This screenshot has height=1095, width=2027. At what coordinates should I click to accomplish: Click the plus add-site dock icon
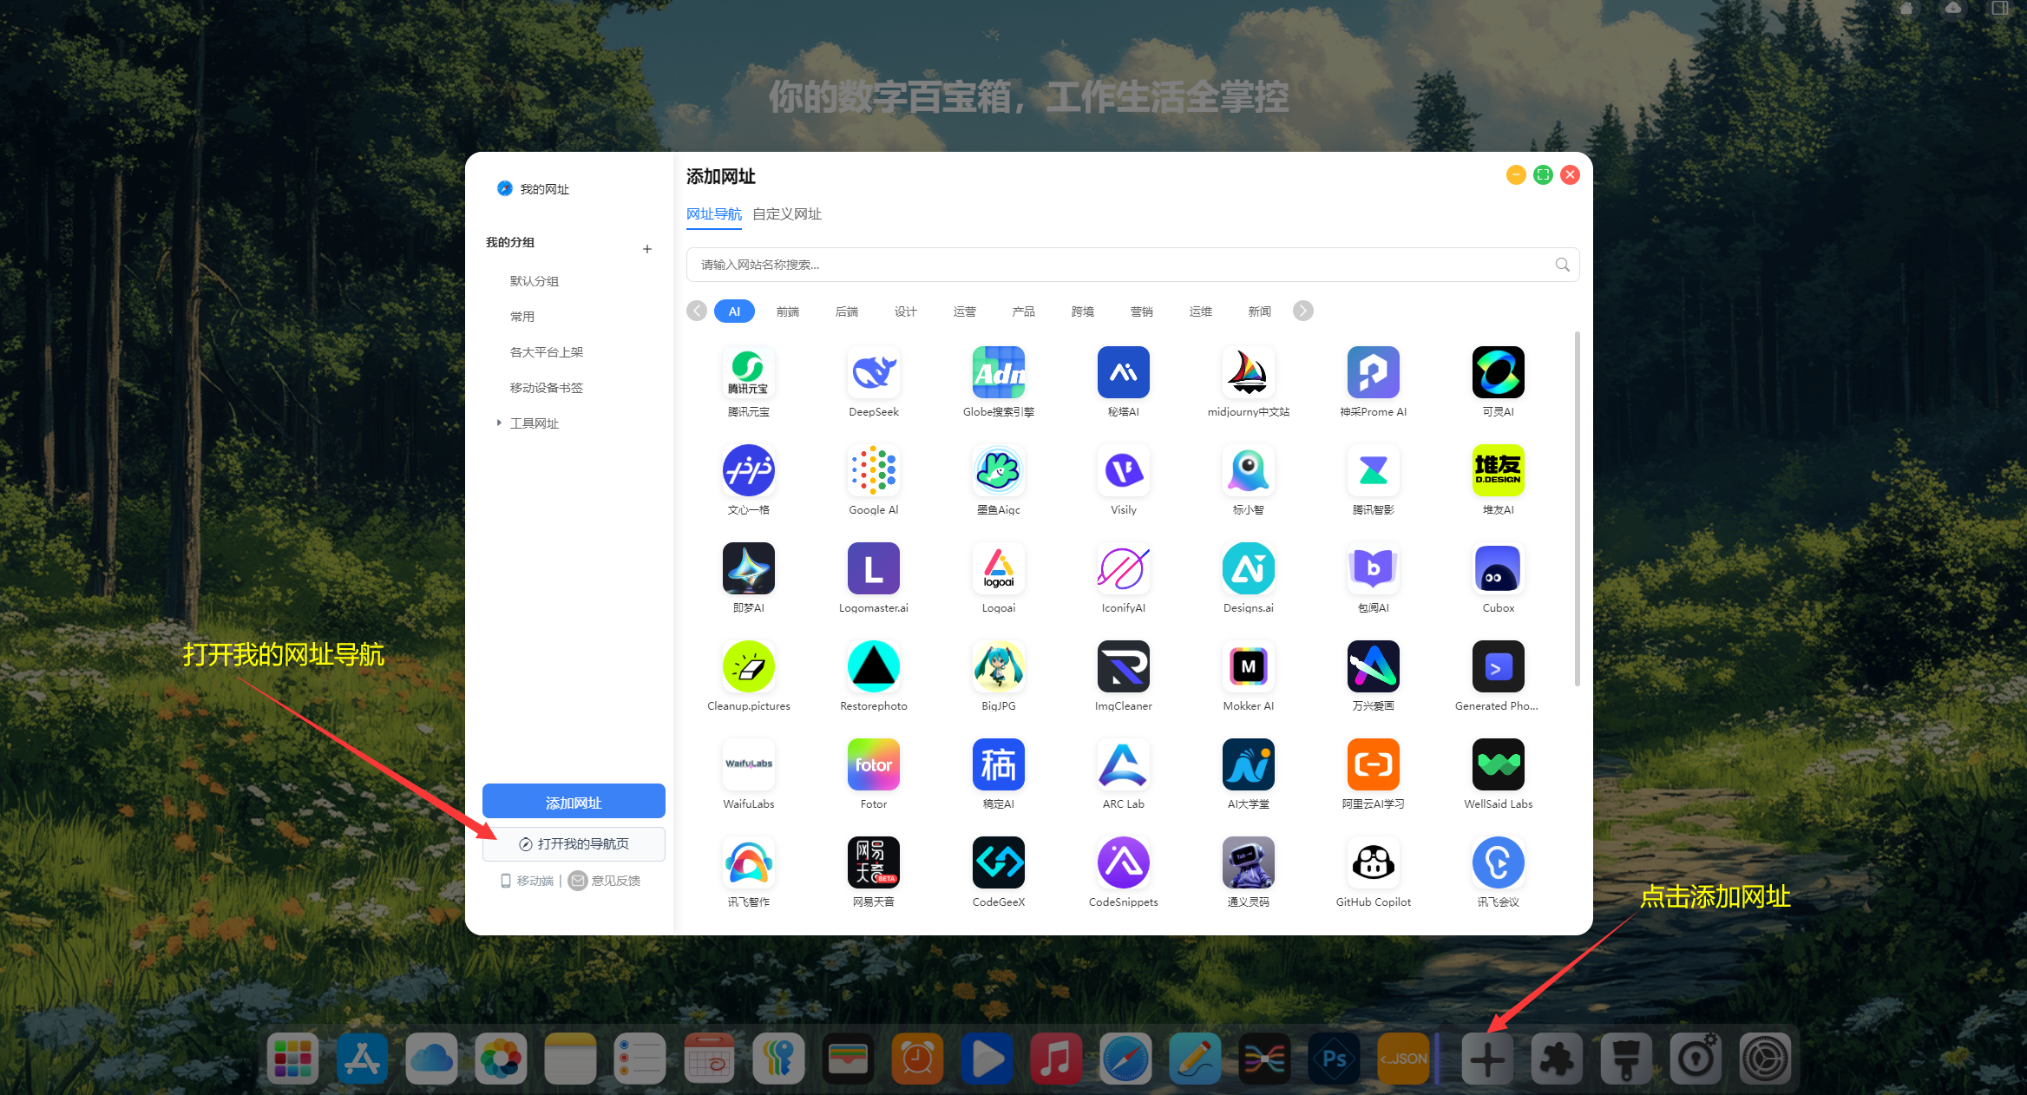pyautogui.click(x=1487, y=1059)
